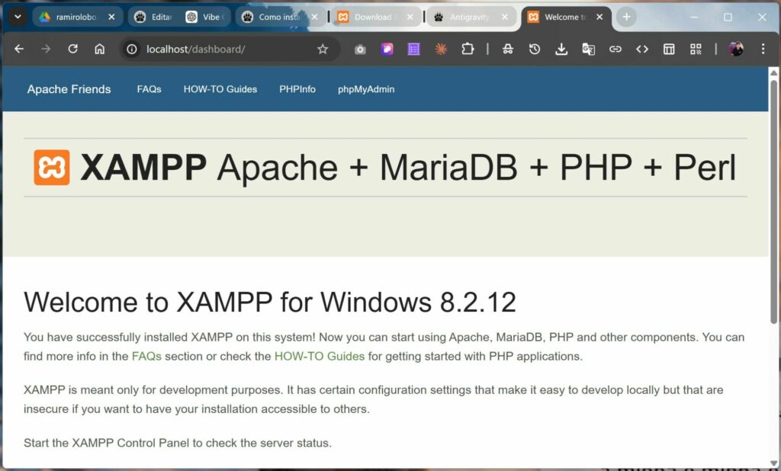The width and height of the screenshot is (781, 471).
Task: Close the Download tab
Action: tap(410, 17)
